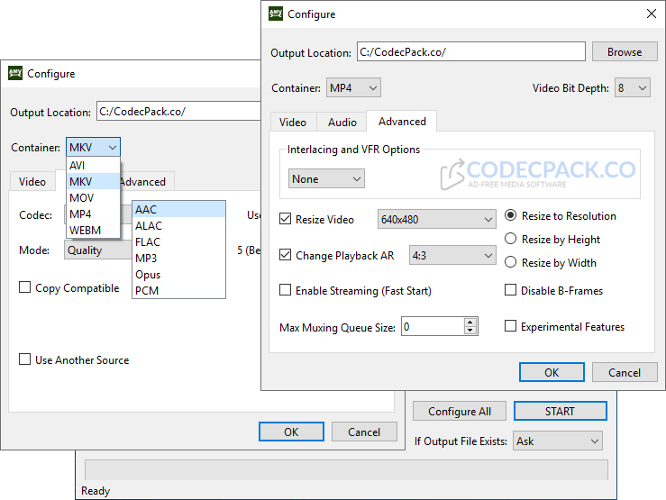Tick Use Another Source checkbox

pyautogui.click(x=24, y=359)
